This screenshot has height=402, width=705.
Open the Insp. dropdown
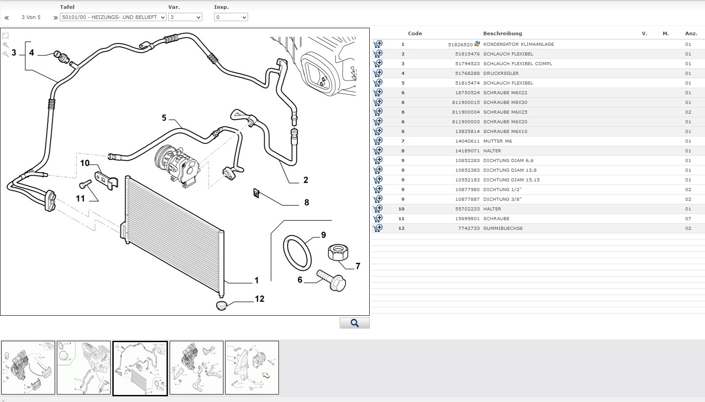(231, 17)
